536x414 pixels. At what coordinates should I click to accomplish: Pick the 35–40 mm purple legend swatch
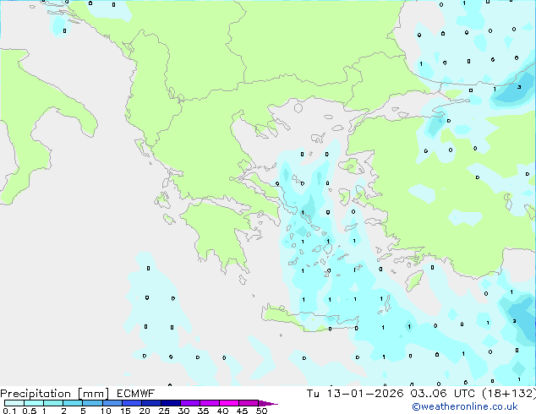click(210, 403)
